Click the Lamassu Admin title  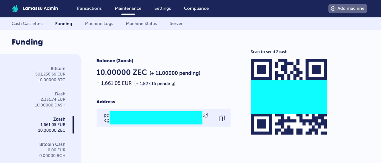pyautogui.click(x=40, y=9)
